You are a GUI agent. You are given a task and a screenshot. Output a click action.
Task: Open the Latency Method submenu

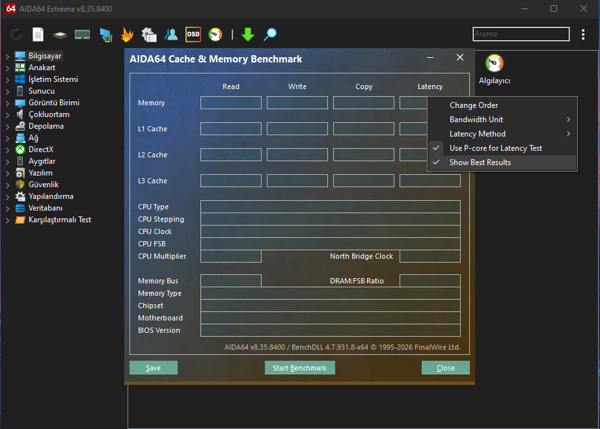coord(502,134)
